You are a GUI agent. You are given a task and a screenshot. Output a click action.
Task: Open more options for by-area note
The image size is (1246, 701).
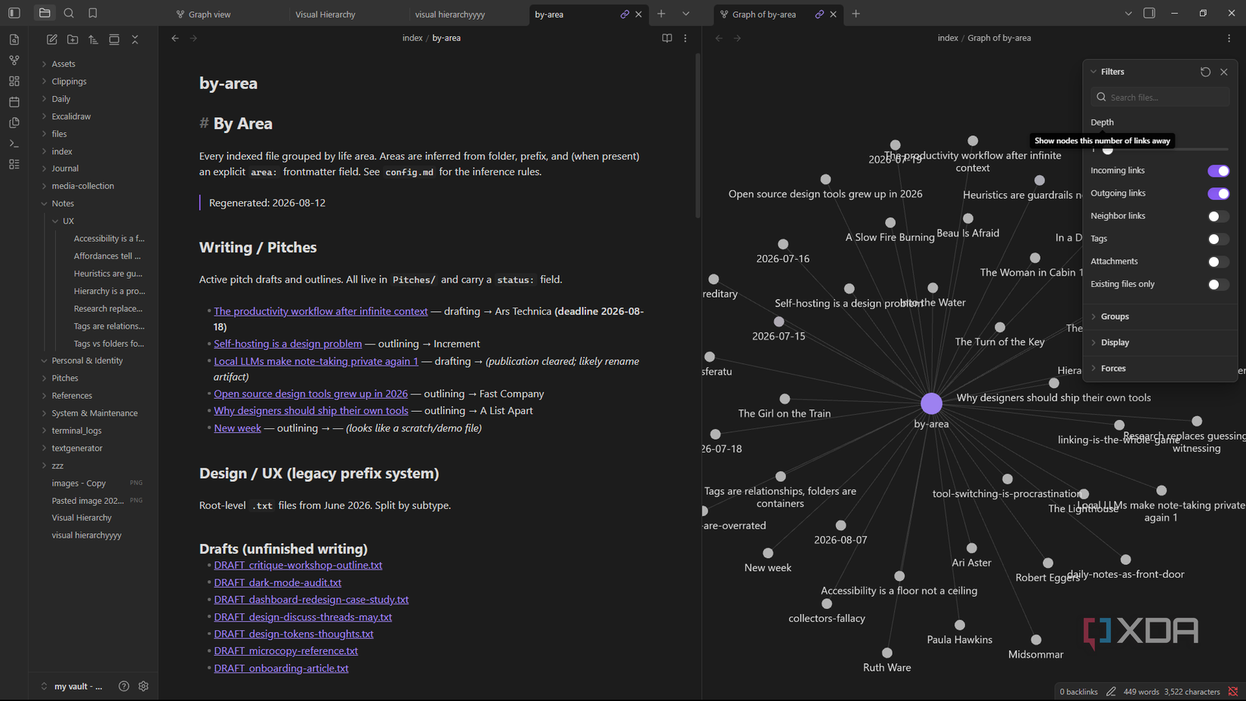point(686,38)
